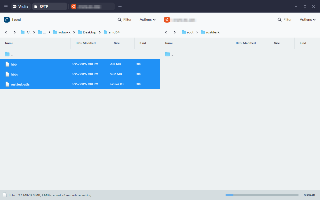Image resolution: width=320 pixels, height=200 pixels.
Task: Click the transfer progress bar
Action: pos(262,195)
